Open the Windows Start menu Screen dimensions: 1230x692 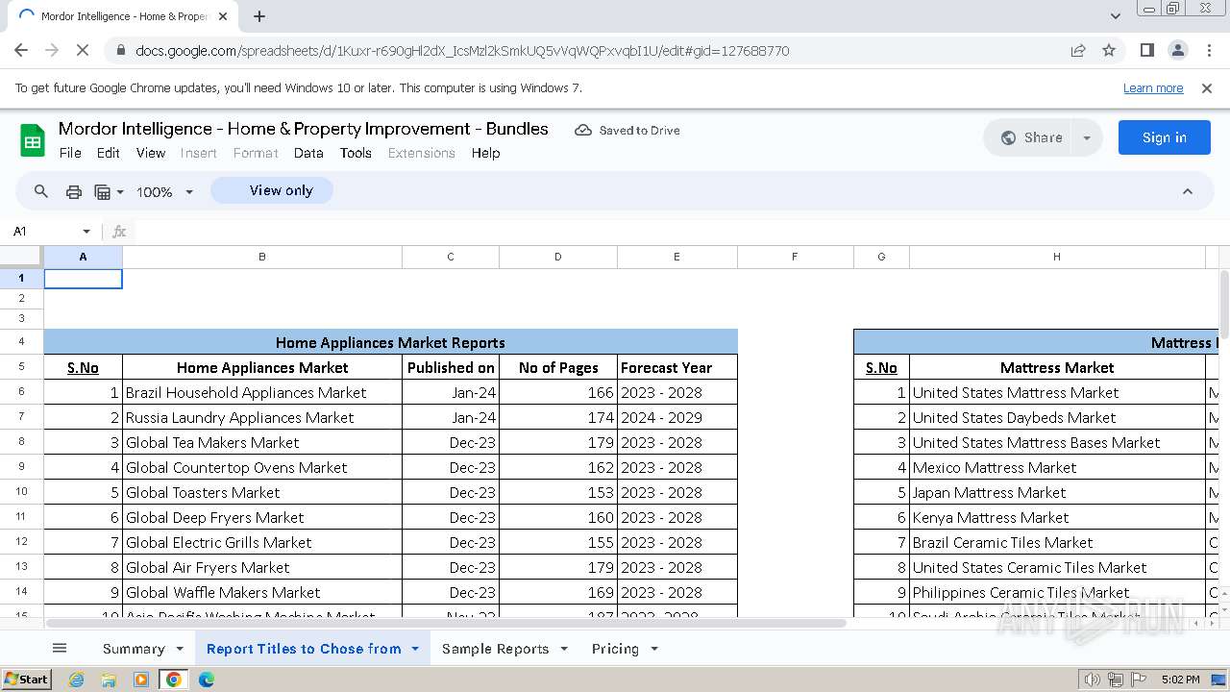26,680
